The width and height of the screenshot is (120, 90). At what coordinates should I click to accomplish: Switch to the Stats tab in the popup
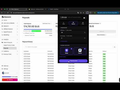click(x=83, y=23)
